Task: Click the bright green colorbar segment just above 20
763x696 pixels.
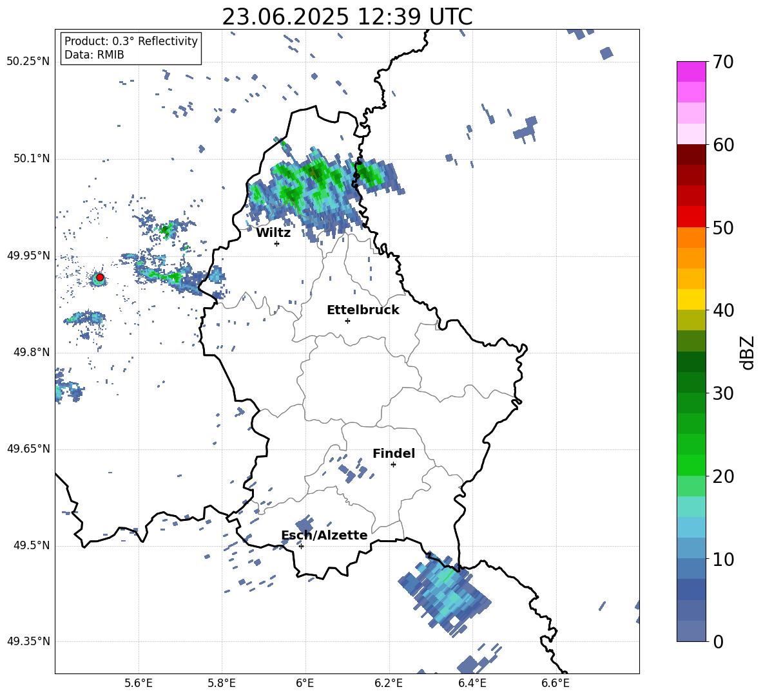Action: pos(691,465)
